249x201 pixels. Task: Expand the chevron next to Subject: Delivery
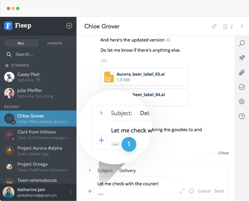[90, 170]
